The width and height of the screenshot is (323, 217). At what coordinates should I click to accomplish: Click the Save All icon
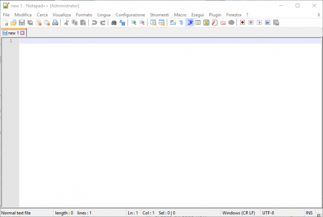(x=30, y=23)
